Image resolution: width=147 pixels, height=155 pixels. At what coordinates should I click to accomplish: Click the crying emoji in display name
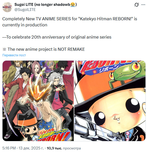coord(73,5)
